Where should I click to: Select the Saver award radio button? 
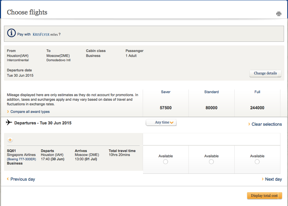(x=165, y=162)
